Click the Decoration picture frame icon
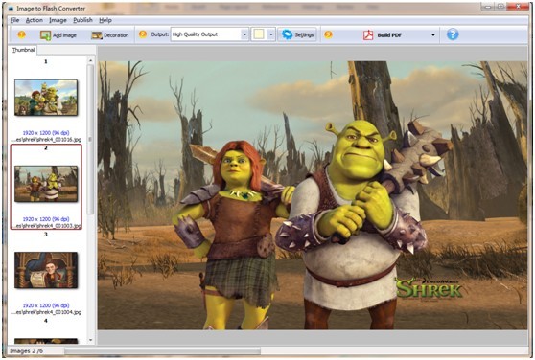This screenshot has width=535, height=360. click(97, 35)
